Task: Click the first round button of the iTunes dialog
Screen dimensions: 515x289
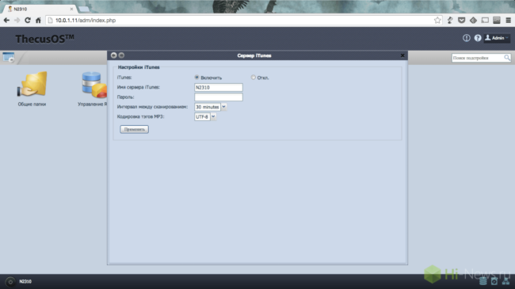Action: pyautogui.click(x=113, y=55)
